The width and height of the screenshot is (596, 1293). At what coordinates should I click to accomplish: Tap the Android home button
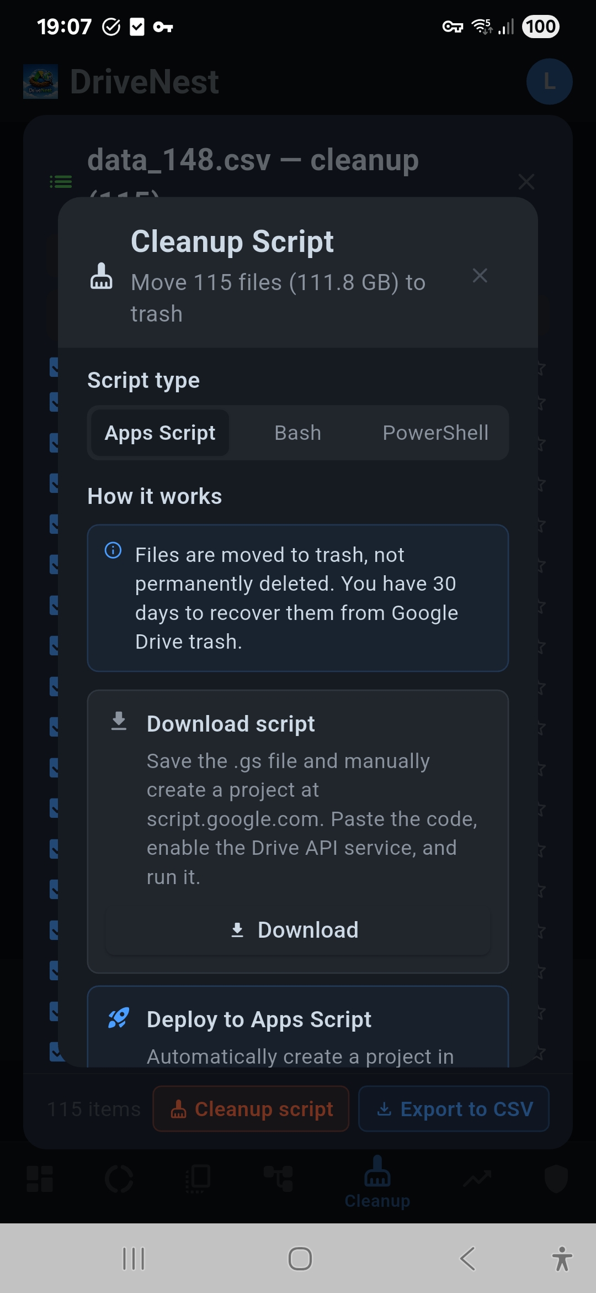point(300,1259)
